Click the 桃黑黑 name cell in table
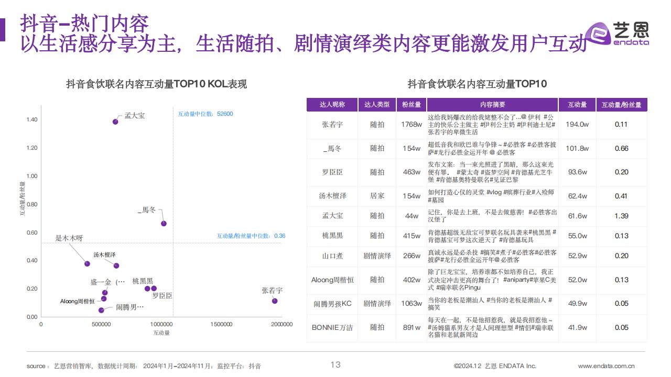Viewport: 671px width, 377px height. [332, 236]
